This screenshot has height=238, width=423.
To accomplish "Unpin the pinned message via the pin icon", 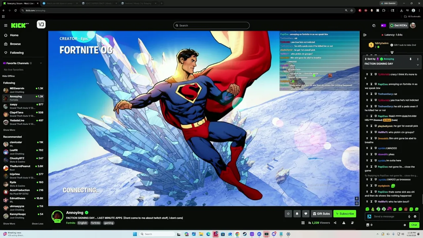I will tap(410, 59).
